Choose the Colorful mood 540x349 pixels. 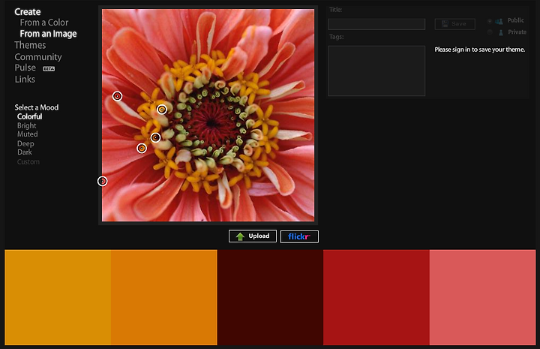point(29,116)
